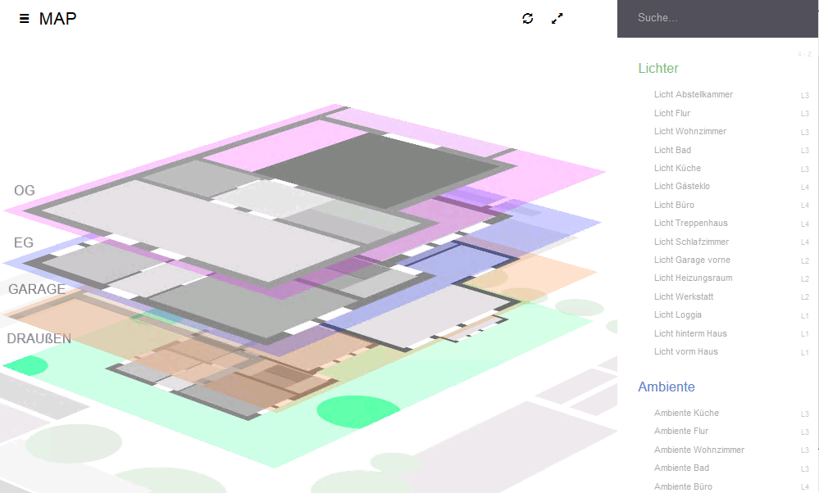
Task: Select the GARAGE level
Action: (x=37, y=289)
